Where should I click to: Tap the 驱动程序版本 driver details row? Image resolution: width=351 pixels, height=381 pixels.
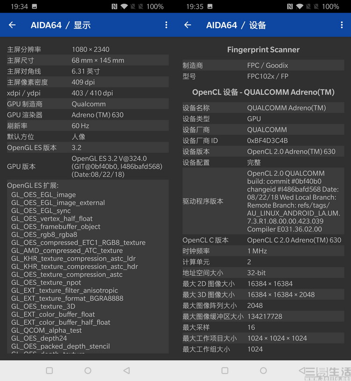click(x=263, y=201)
